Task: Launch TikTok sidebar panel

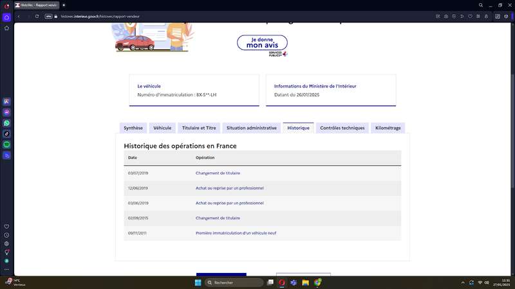Action: (6, 134)
